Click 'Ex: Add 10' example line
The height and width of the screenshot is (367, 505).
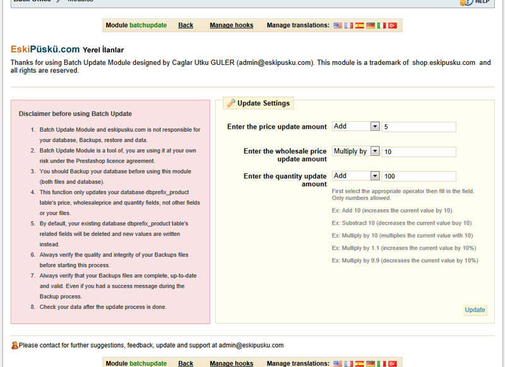[392, 211]
